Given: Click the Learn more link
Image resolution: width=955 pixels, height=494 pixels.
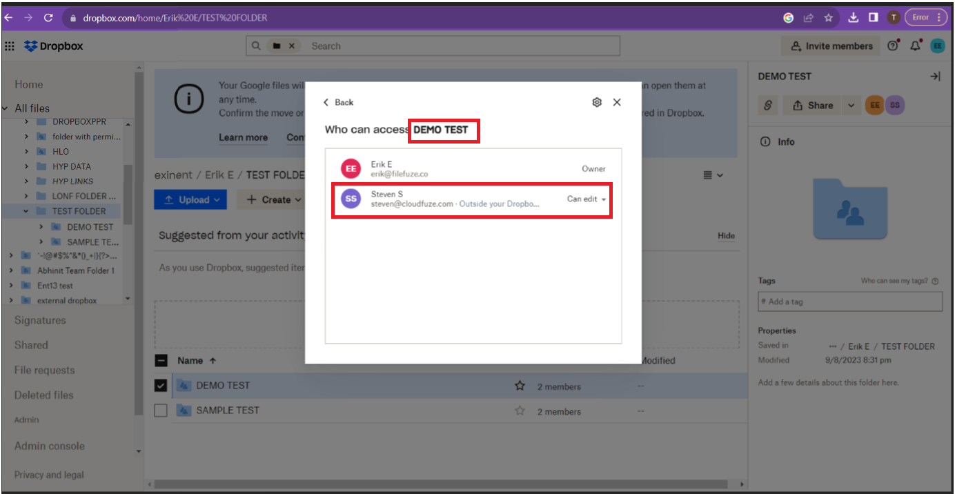Looking at the screenshot, I should [243, 137].
